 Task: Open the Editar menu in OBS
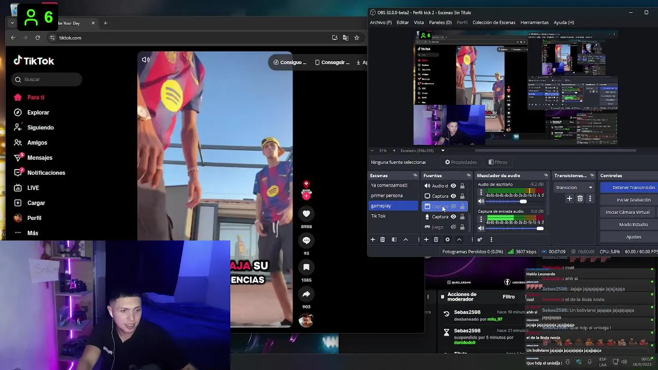click(403, 23)
